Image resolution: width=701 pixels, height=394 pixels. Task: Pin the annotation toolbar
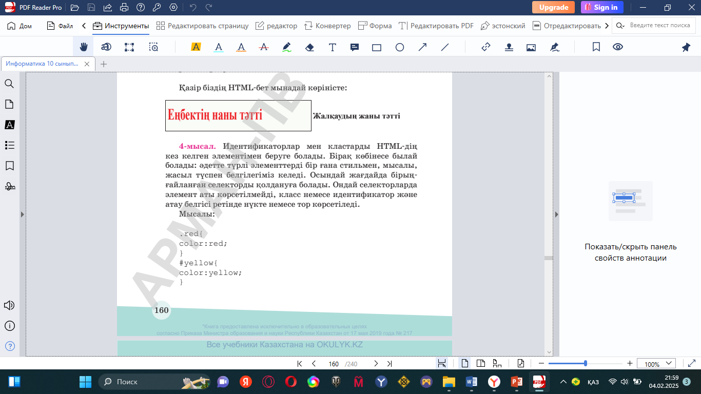click(x=686, y=47)
